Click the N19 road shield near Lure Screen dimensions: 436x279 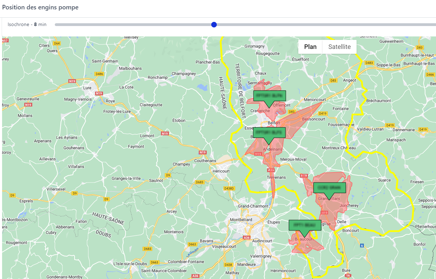(x=99, y=93)
